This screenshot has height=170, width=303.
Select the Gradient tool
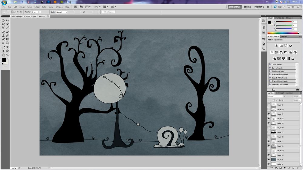coord(7,39)
